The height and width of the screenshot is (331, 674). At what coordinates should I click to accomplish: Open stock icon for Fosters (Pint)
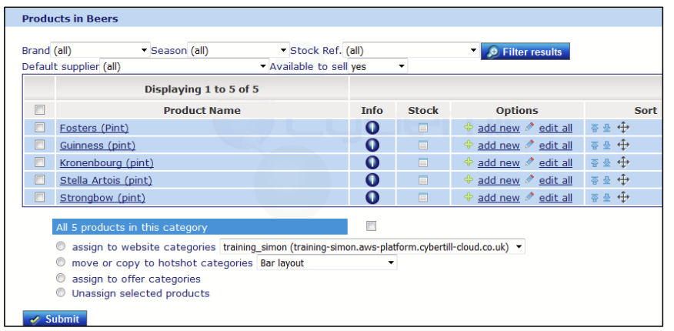click(x=423, y=128)
